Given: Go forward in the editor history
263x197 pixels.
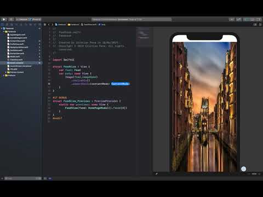Looking at the screenshot, I should click(x=53, y=25).
